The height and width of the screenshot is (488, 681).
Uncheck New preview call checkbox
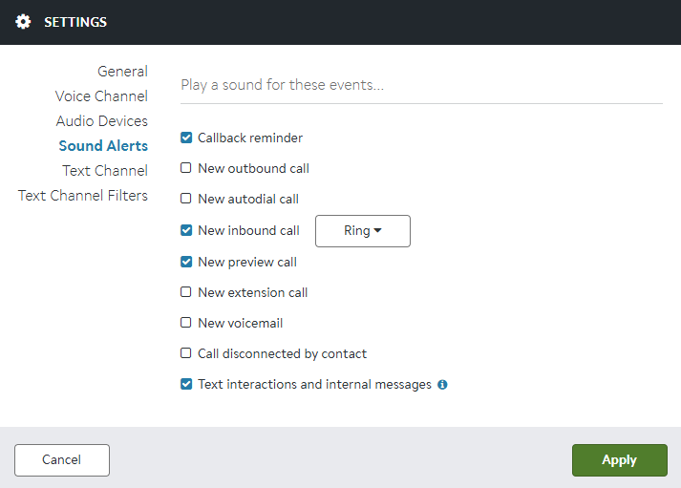(x=186, y=262)
